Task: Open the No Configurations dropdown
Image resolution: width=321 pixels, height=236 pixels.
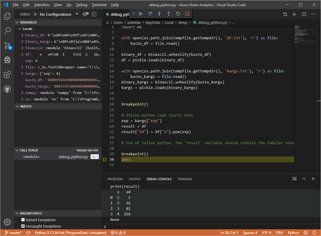Action: [x=57, y=14]
